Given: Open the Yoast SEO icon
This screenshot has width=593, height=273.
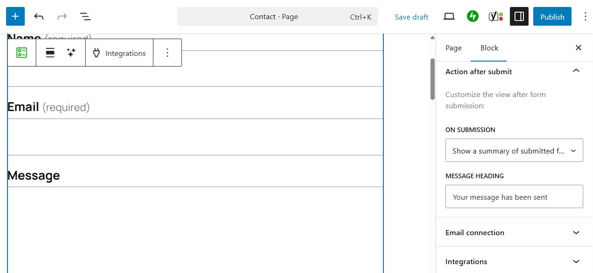Looking at the screenshot, I should click(x=496, y=16).
